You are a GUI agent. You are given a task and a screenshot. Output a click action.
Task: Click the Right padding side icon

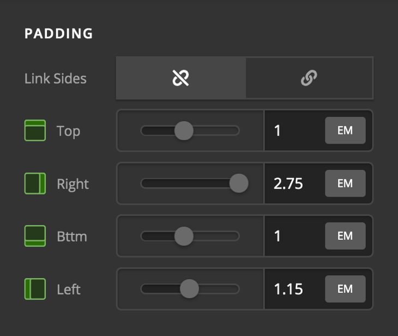pyautogui.click(x=35, y=184)
